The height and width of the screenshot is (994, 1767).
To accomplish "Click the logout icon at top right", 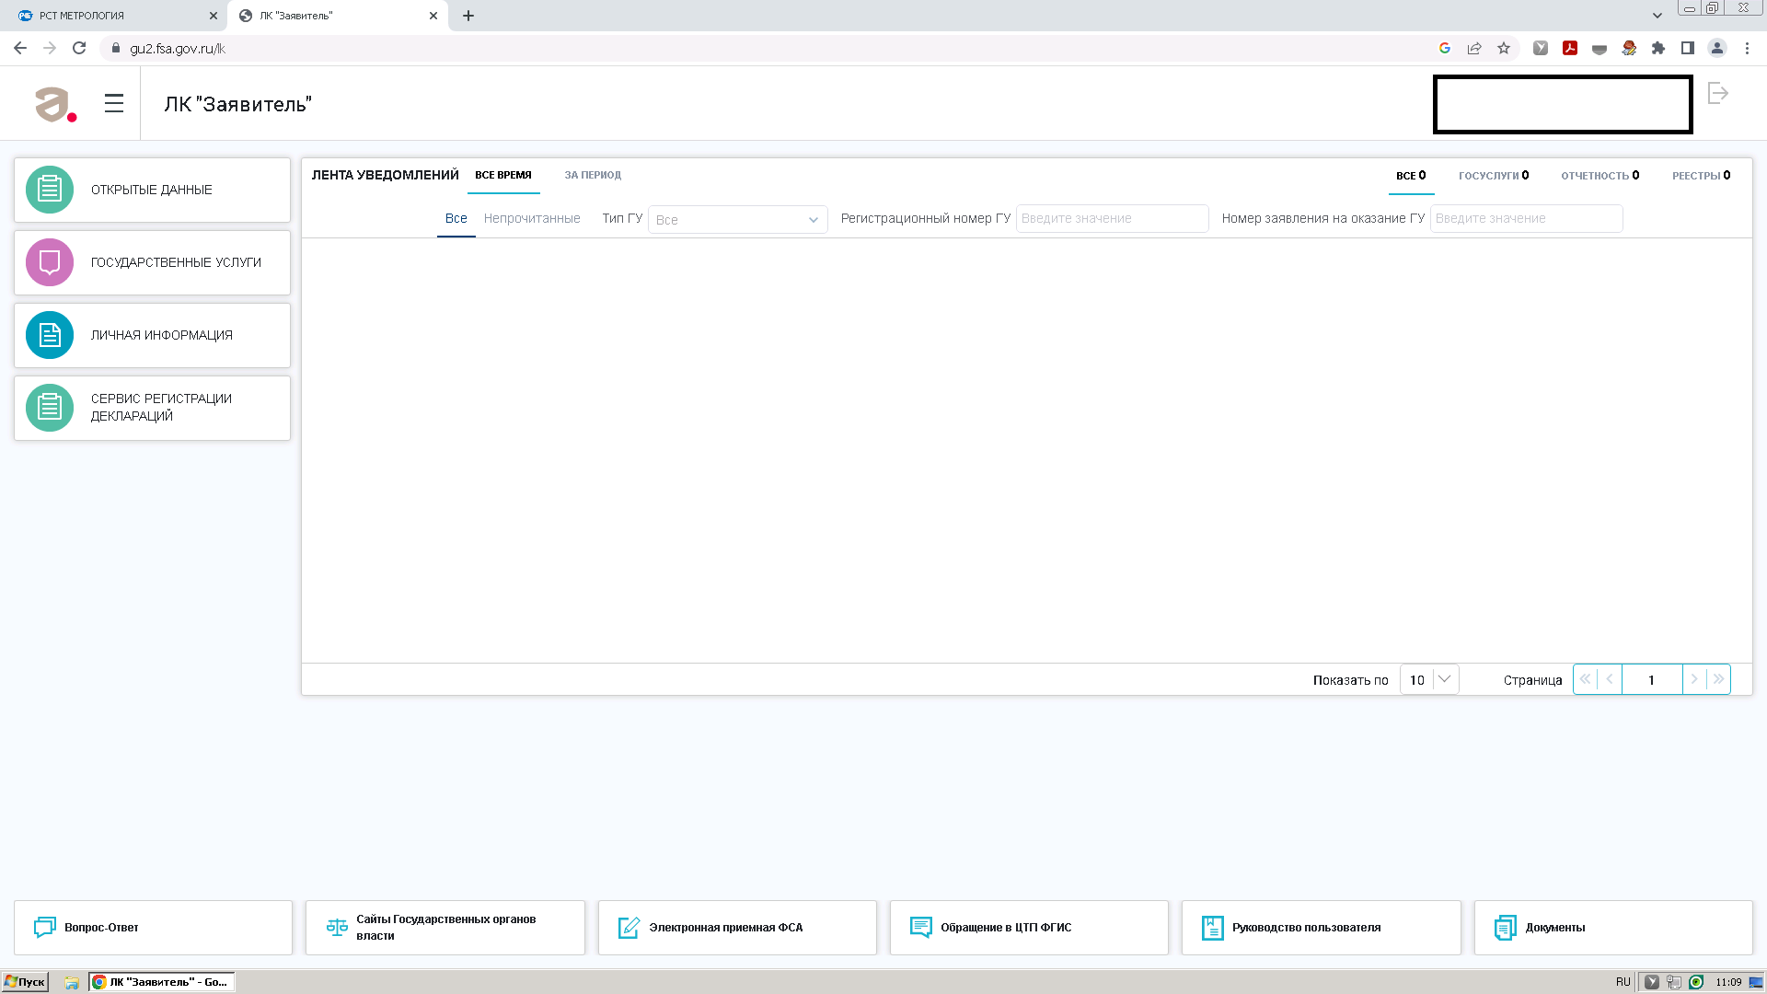I will (x=1717, y=93).
